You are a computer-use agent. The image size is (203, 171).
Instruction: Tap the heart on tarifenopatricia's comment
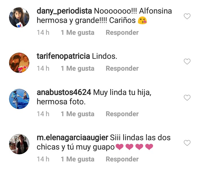click(187, 61)
